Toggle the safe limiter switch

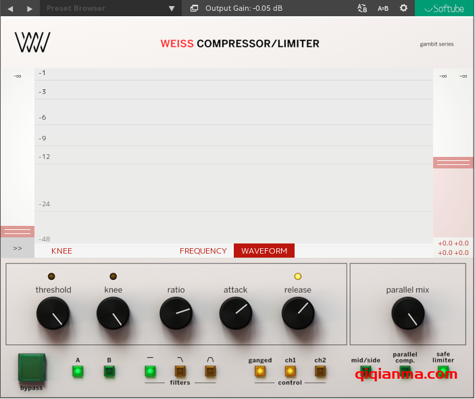click(x=443, y=371)
